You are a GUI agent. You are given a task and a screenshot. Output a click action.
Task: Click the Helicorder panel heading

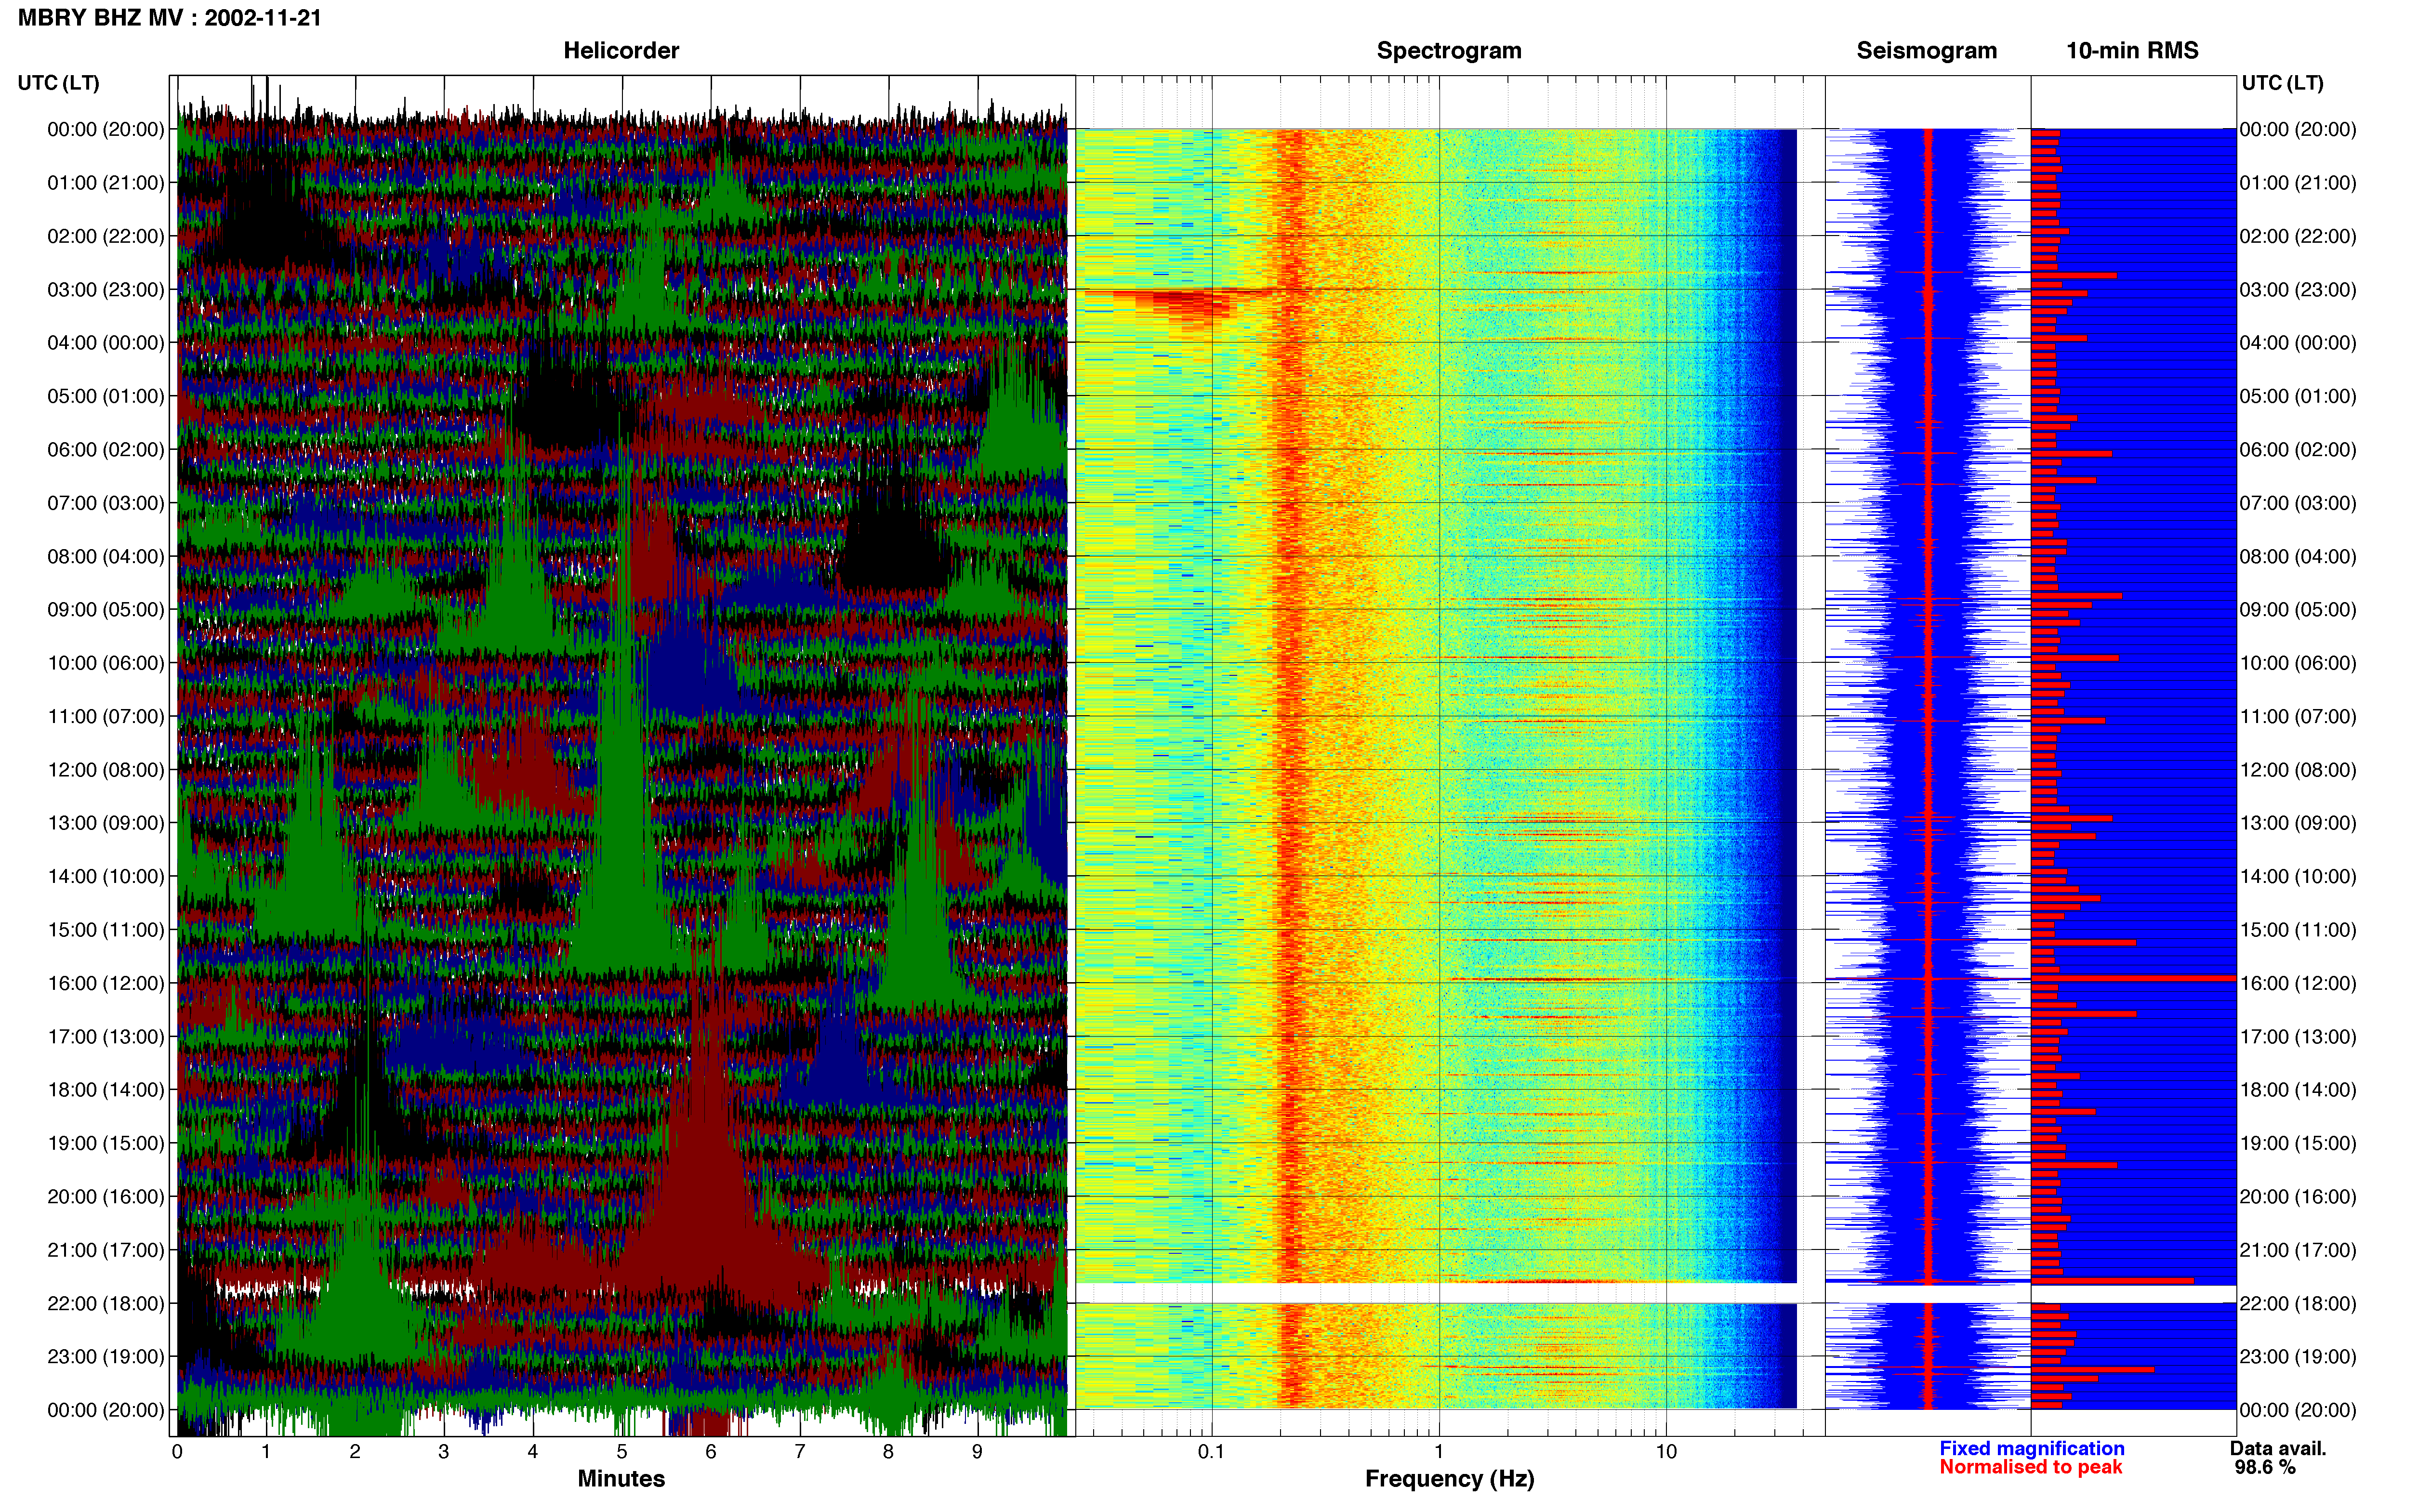(x=621, y=51)
